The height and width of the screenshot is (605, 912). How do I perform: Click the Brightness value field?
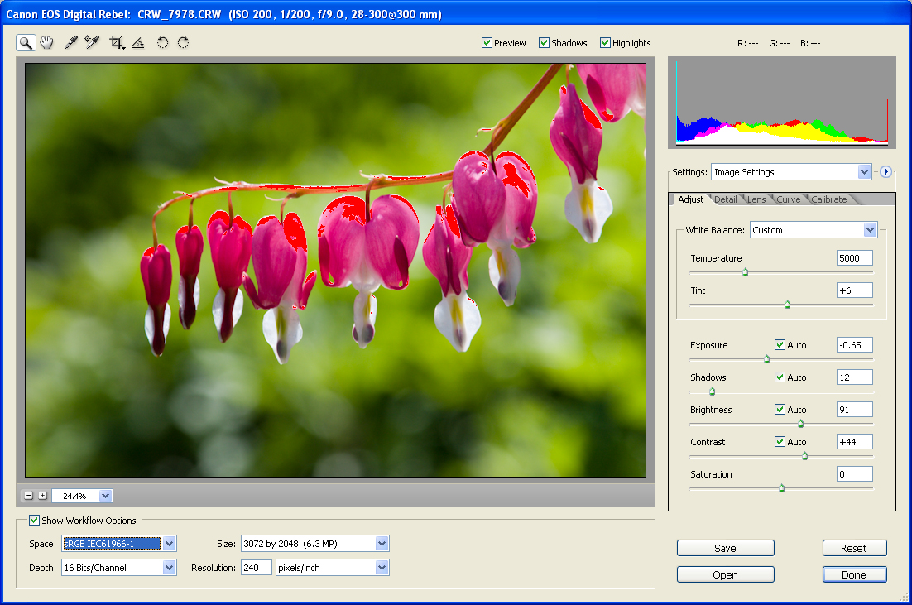(854, 410)
